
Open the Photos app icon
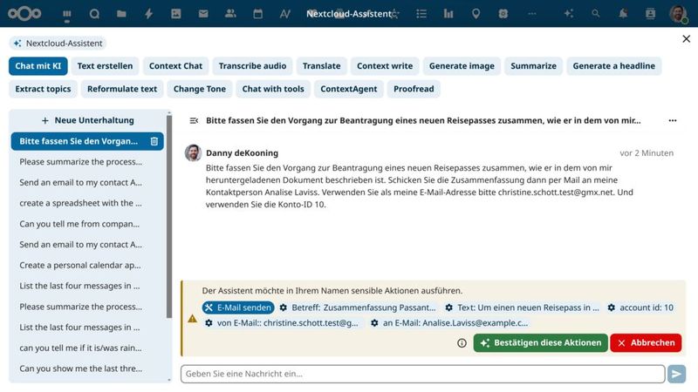176,14
